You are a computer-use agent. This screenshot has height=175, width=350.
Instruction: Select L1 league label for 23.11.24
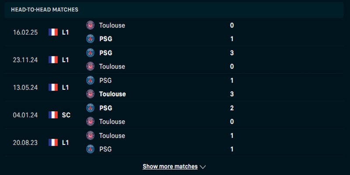tap(65, 59)
